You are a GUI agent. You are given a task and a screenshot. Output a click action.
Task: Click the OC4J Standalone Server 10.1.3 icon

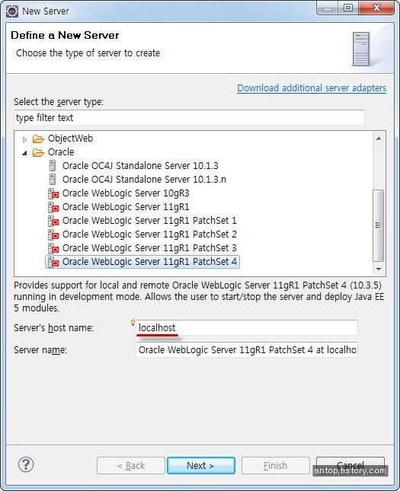[53, 166]
